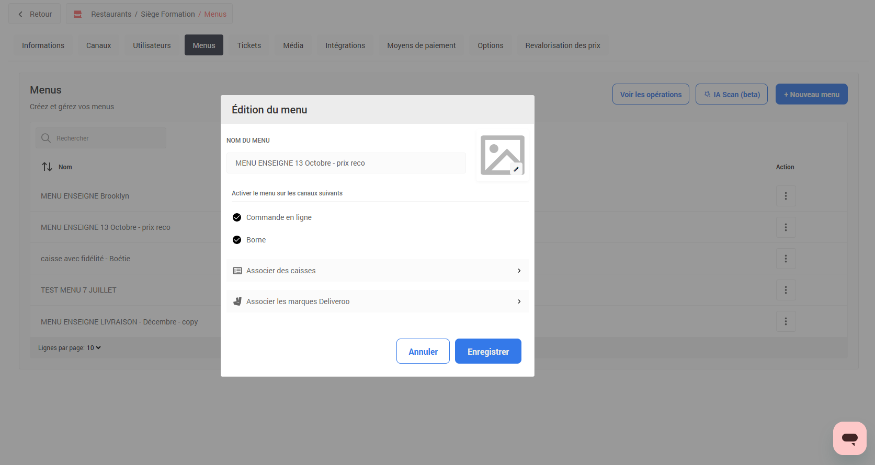This screenshot has height=465, width=875.
Task: Open the Lignes par page dropdown
Action: (94, 348)
